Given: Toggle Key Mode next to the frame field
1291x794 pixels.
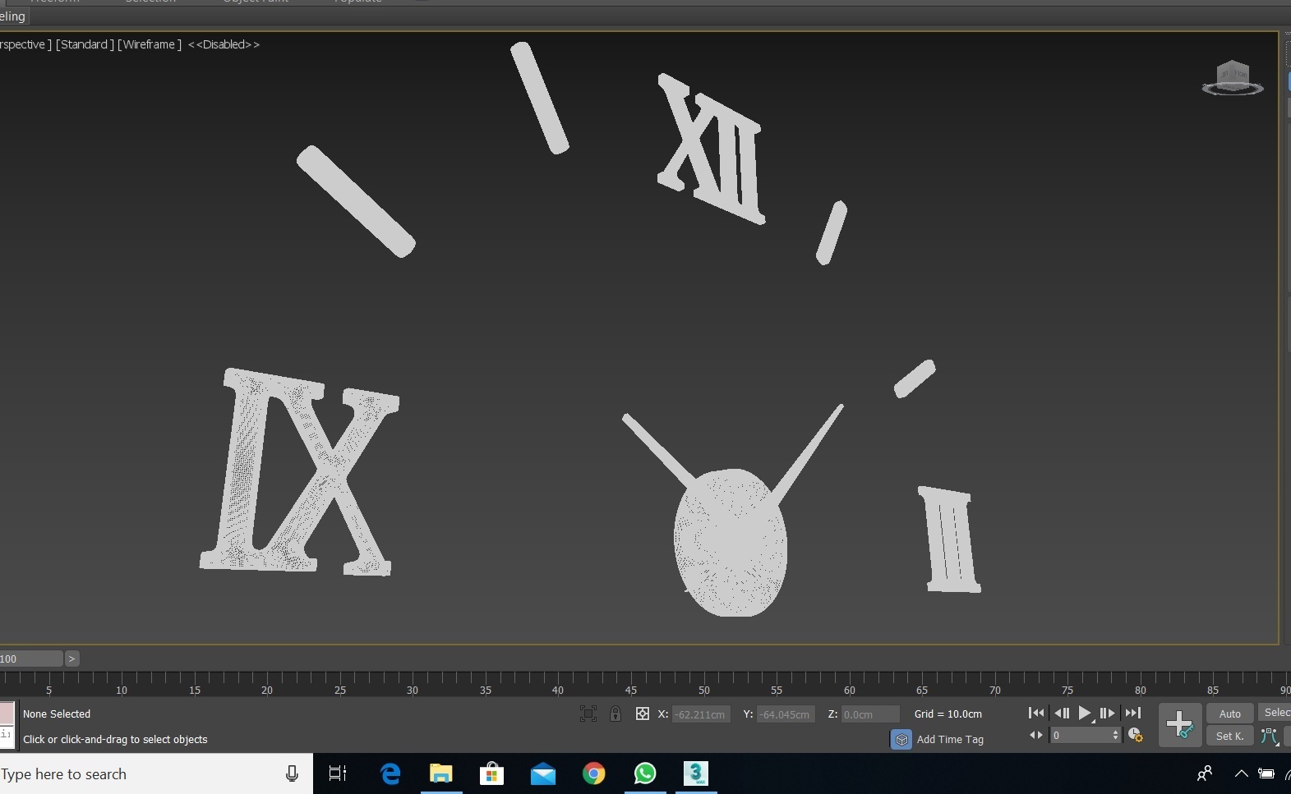Looking at the screenshot, I should pos(1036,735).
